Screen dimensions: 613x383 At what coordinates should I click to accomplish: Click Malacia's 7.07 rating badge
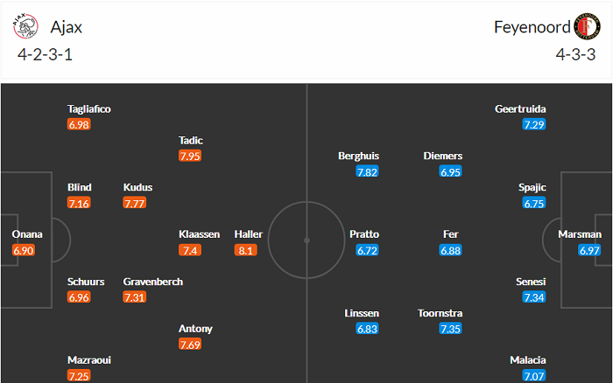coord(534,376)
